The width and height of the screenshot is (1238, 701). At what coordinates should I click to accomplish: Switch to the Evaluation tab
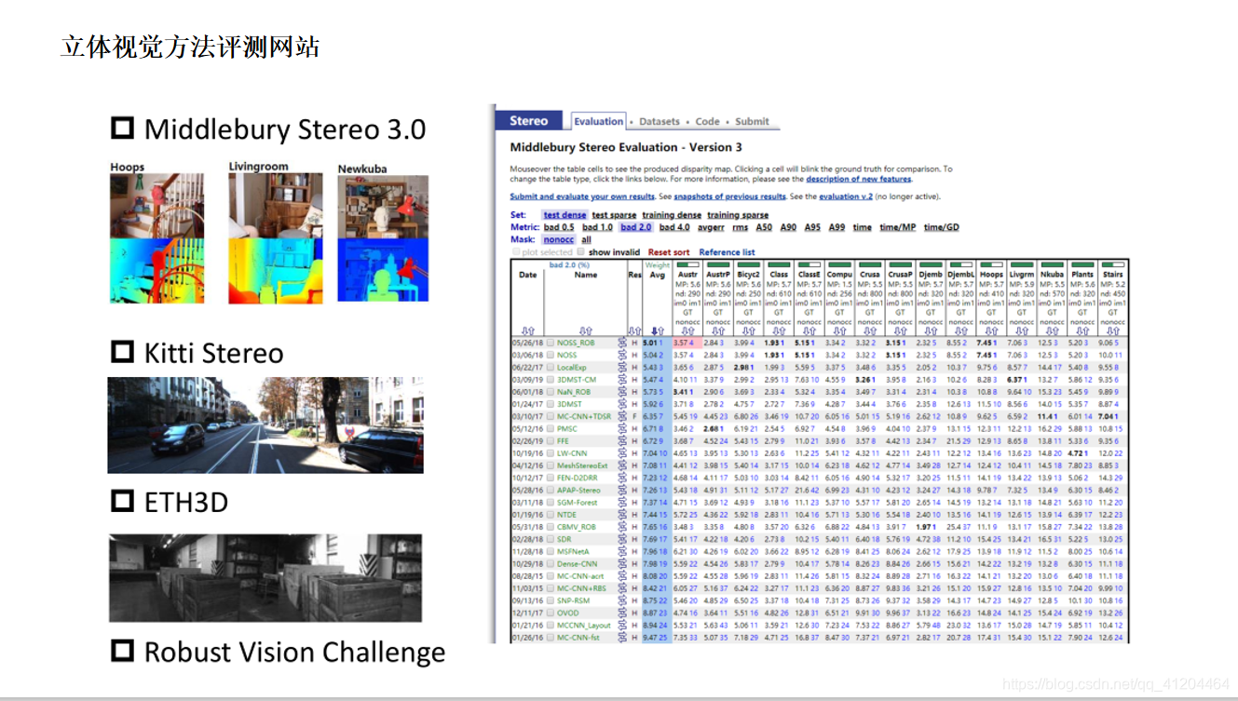click(x=598, y=121)
